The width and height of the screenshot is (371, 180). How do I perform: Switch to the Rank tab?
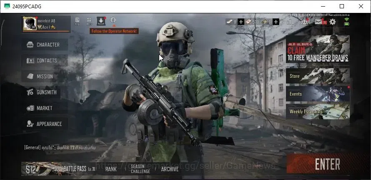(111, 169)
